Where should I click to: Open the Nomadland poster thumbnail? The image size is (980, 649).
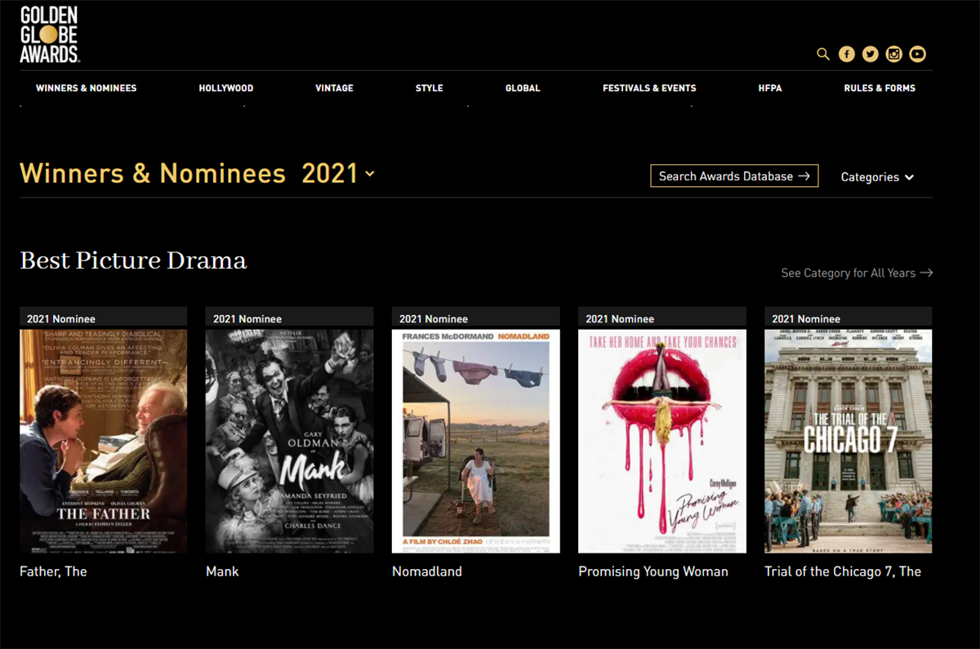(476, 442)
